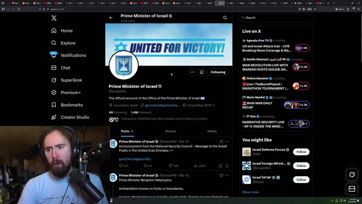
Task: Repost the Mar 13 post with 76 reposts
Action: (148, 166)
